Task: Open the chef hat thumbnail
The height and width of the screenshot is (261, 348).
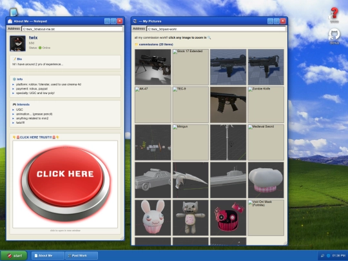Action: click(266, 180)
